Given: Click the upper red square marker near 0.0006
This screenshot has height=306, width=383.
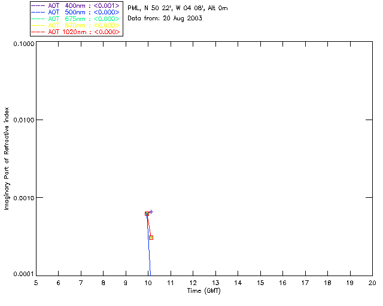Looking at the screenshot, I should pyautogui.click(x=147, y=214).
